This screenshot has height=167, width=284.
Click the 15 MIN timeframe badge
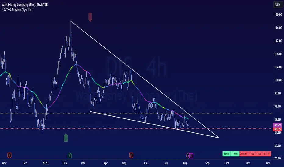[235, 154]
